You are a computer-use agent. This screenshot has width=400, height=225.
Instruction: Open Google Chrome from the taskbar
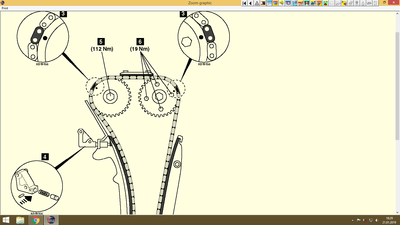35,220
